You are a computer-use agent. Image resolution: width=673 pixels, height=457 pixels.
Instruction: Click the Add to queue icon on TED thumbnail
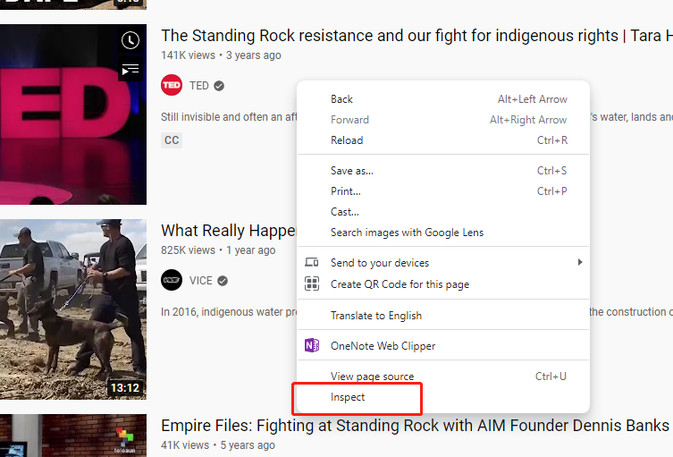click(x=130, y=69)
